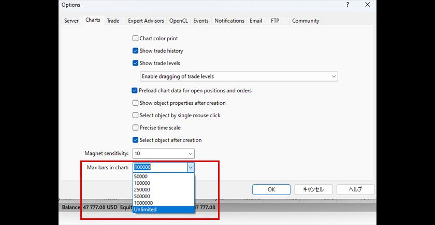This screenshot has height=225, width=435.
Task: Enable Precise time scale option
Action: tap(135, 128)
